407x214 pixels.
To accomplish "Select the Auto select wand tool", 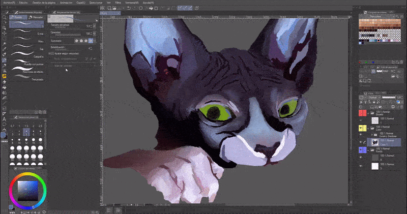I will (4, 44).
